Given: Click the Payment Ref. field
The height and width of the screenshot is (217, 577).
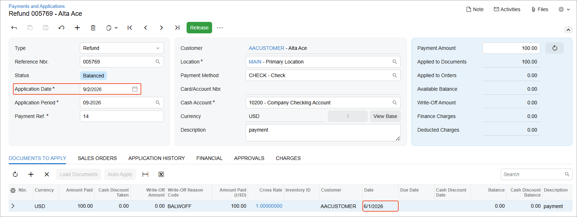Looking at the screenshot, I should 122,116.
